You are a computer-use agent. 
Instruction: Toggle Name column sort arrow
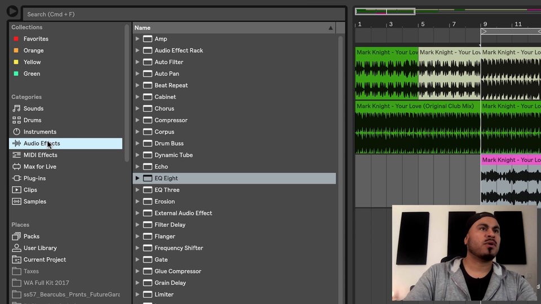331,28
